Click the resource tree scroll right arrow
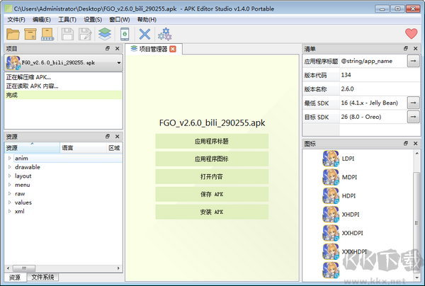This screenshot has height=286, width=425. pyautogui.click(x=118, y=268)
